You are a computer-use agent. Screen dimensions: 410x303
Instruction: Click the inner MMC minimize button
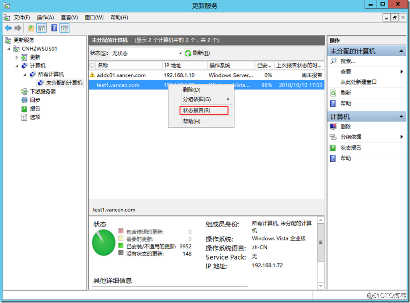coord(386,18)
